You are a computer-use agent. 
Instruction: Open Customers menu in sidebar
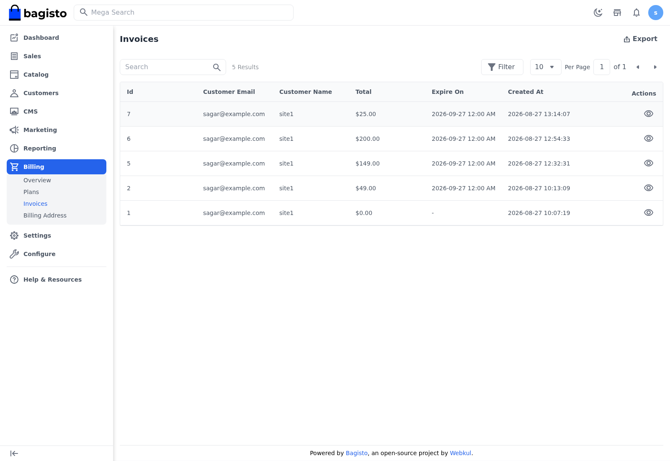(x=57, y=93)
